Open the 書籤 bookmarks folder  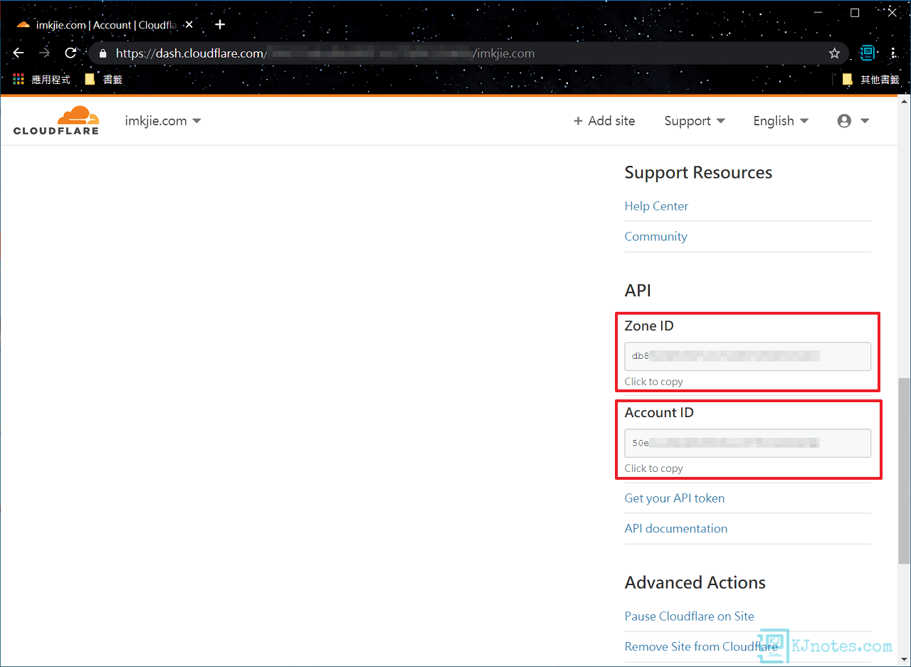tap(104, 80)
